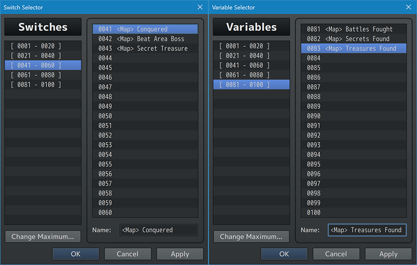Screen dimensions: 417x265
Task: Click Change Maximum in Variable Selector
Action: (251, 237)
